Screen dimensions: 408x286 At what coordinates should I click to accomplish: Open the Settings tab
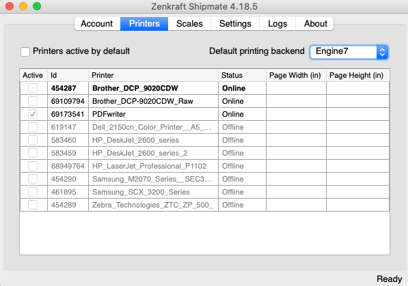[x=235, y=24]
